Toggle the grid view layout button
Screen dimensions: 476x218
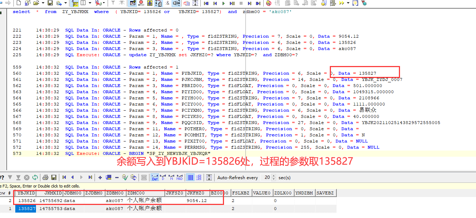click(190, 177)
